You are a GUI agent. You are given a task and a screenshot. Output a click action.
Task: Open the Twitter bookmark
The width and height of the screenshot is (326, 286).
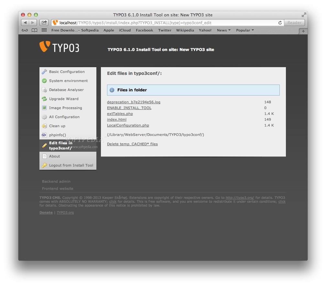click(165, 30)
